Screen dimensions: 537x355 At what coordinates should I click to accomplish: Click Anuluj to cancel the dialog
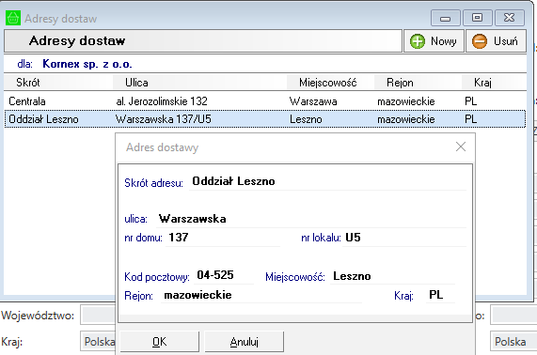tap(245, 341)
